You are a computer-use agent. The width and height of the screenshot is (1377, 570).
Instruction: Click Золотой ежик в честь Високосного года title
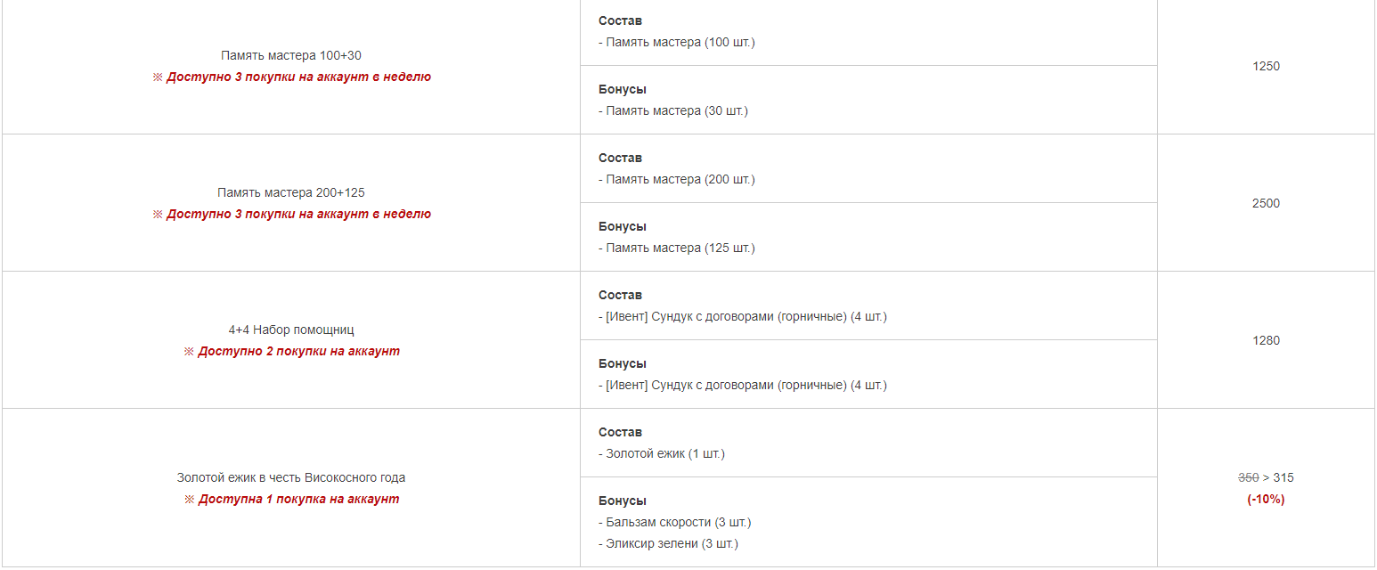coord(291,477)
